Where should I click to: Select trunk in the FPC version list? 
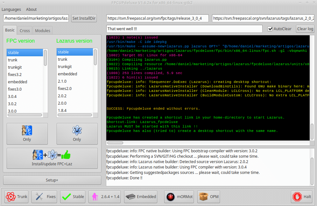pos(13,59)
